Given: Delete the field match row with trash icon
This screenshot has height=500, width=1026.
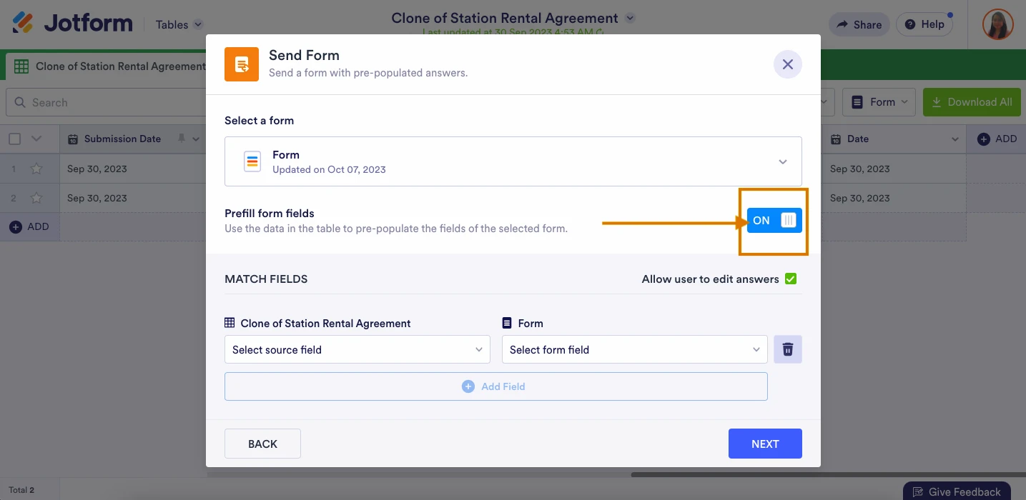Looking at the screenshot, I should (787, 349).
